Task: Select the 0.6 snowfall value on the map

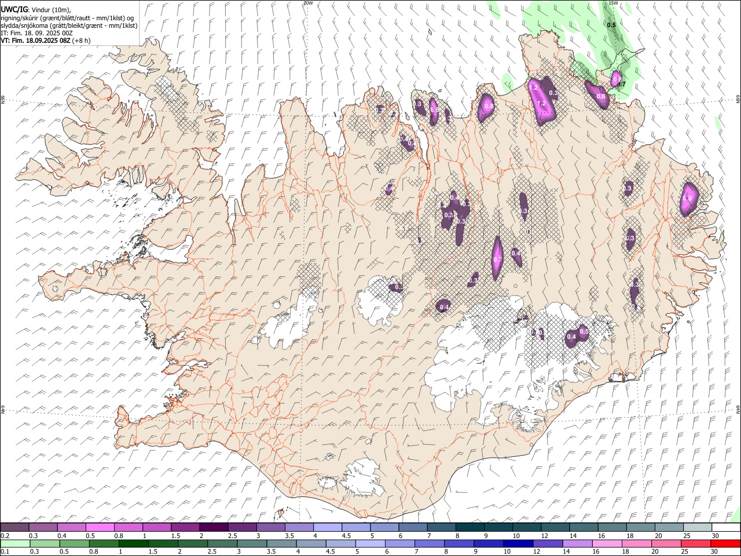Action: [601, 97]
